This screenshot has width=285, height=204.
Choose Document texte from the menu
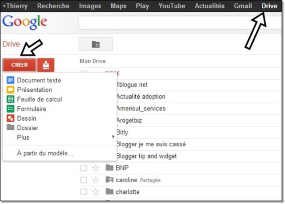click(x=39, y=80)
